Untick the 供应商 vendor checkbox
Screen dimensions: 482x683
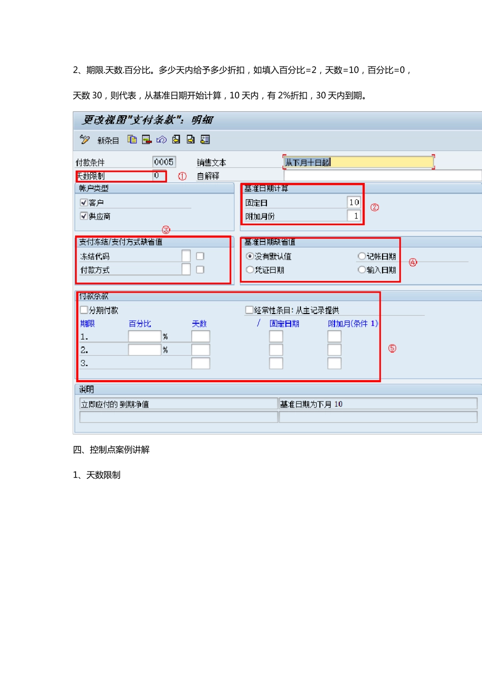pos(84,216)
